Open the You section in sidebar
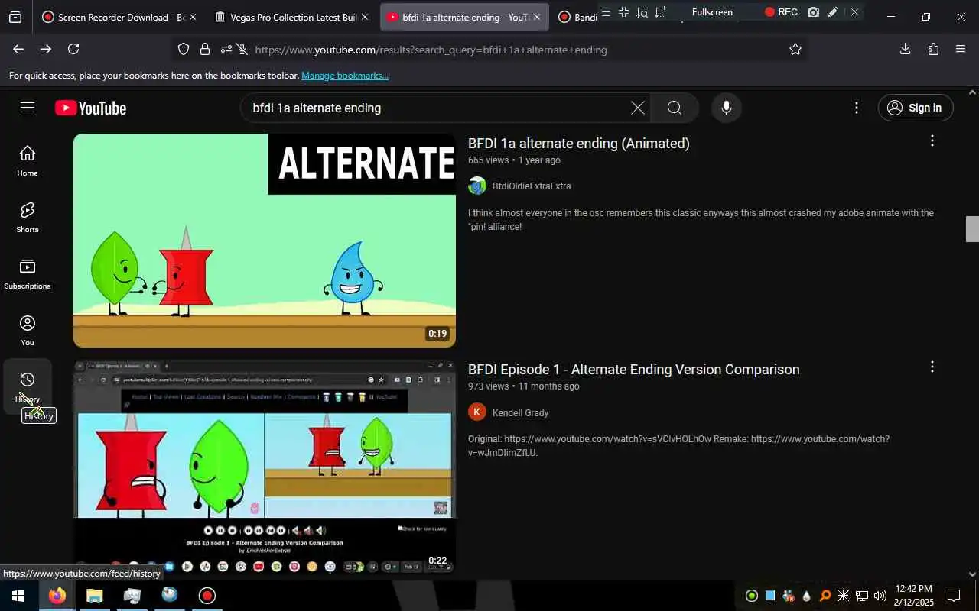The width and height of the screenshot is (979, 611). pos(28,331)
